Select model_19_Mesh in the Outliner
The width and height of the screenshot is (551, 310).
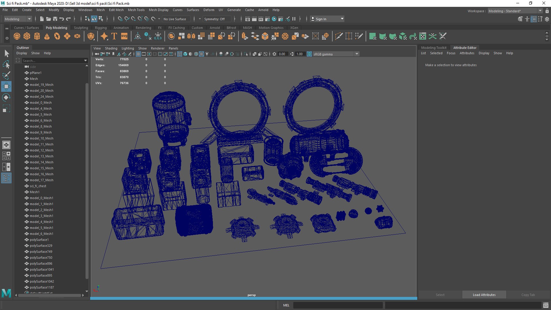coord(41,85)
